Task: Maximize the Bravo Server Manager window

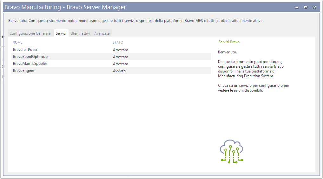Action: (x=306, y=7)
